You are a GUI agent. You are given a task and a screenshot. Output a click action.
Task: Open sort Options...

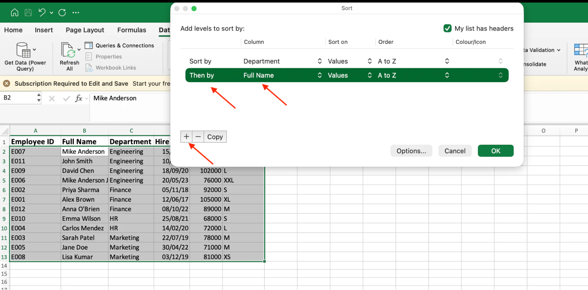pos(411,151)
